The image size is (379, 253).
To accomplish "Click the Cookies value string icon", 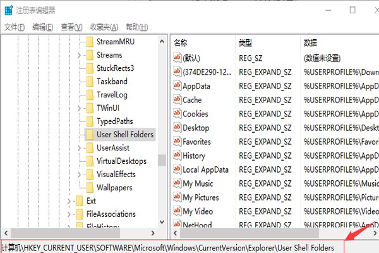I will pyautogui.click(x=177, y=114).
